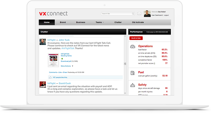
Task: Go to the Home tab
Action: [x=47, y=22]
